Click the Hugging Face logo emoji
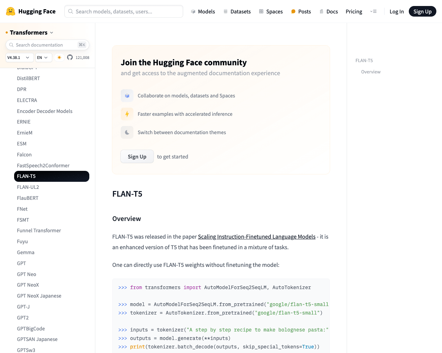 coord(11,11)
